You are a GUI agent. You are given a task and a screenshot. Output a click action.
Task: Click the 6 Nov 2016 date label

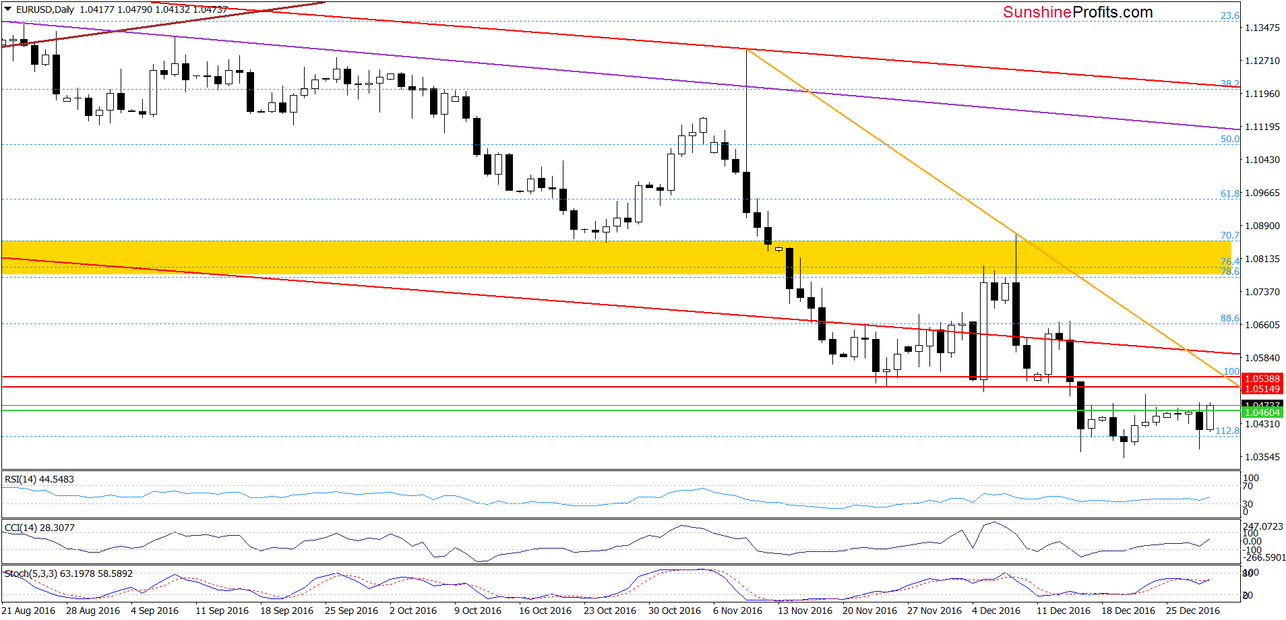(738, 611)
